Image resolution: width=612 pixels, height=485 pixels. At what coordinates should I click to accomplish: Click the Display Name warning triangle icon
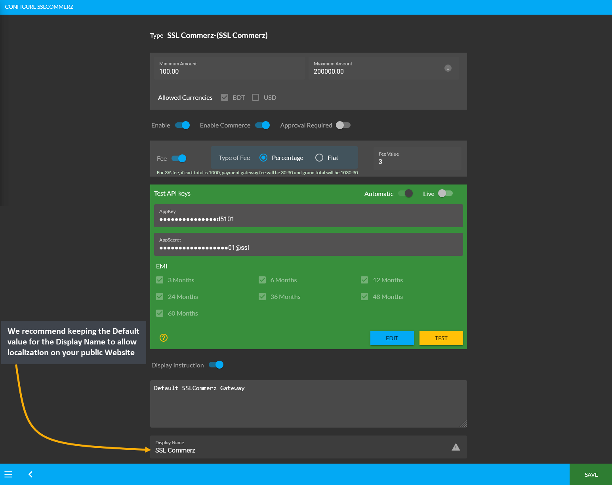[x=456, y=447]
